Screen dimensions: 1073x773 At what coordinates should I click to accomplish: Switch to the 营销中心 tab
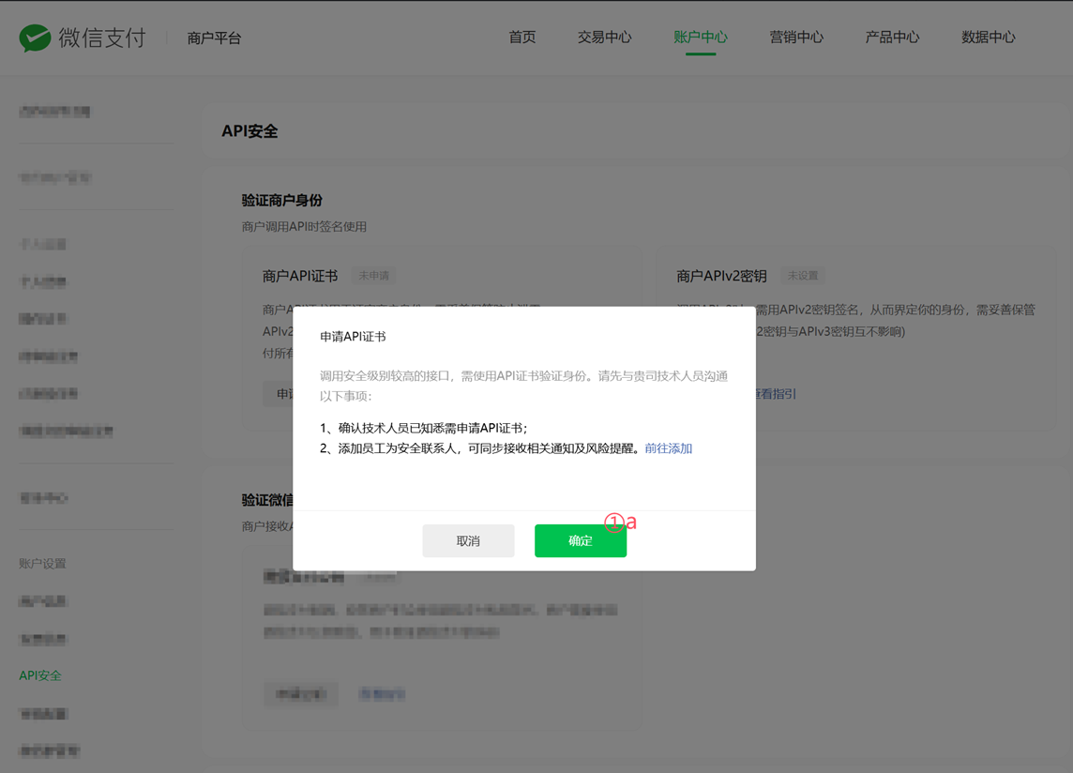[796, 38]
